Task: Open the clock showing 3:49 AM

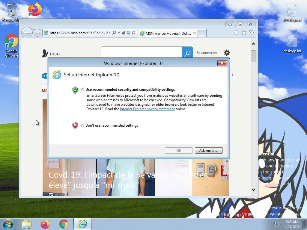Action: [292, 224]
